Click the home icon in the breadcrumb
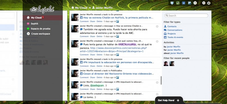The image size is (227, 104). coord(73,8)
